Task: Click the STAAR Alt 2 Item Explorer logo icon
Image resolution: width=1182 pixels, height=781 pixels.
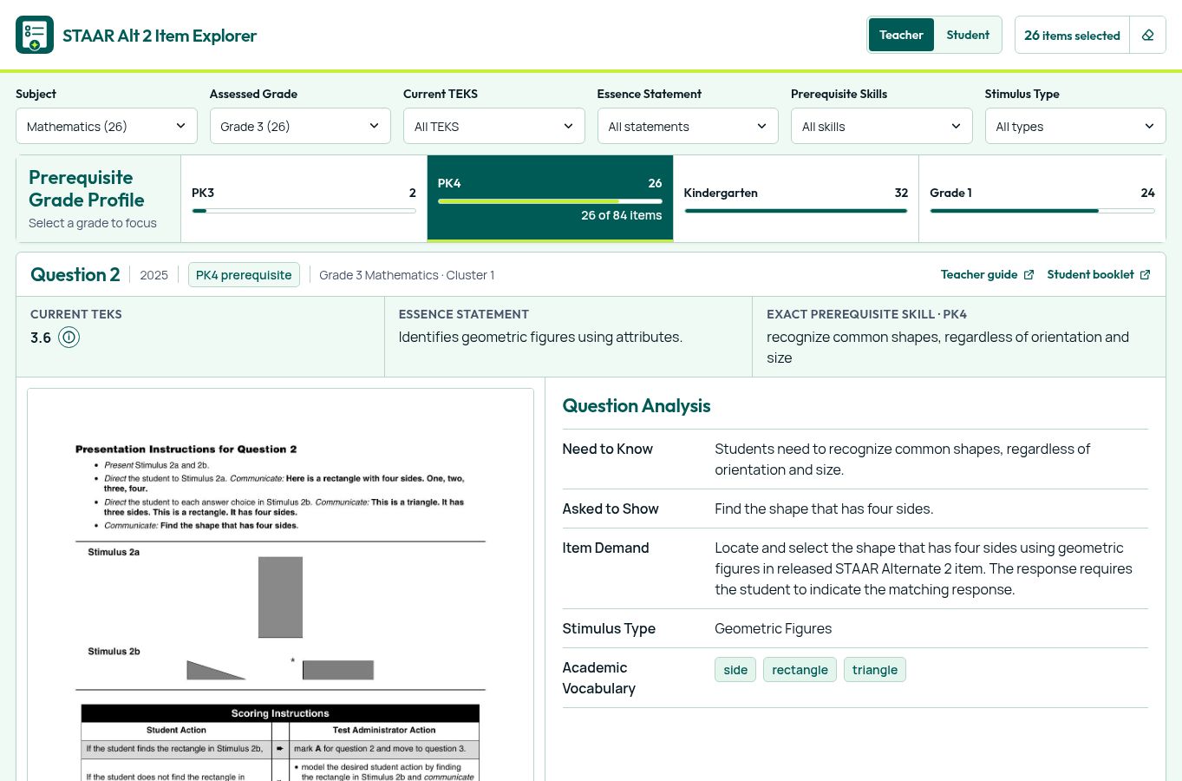Action: [x=35, y=35]
